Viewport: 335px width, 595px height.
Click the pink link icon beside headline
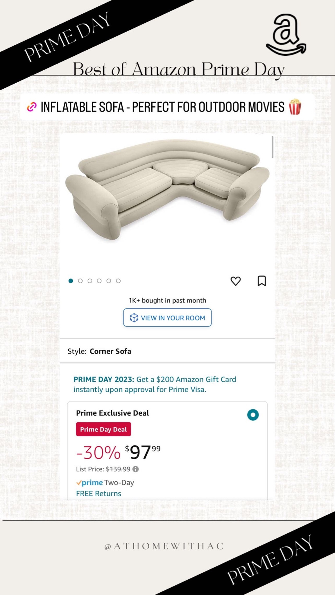(32, 107)
